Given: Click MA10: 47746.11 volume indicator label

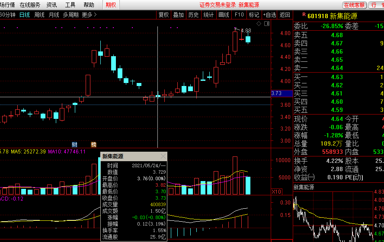Looking at the screenshot, I should [x=67, y=152].
